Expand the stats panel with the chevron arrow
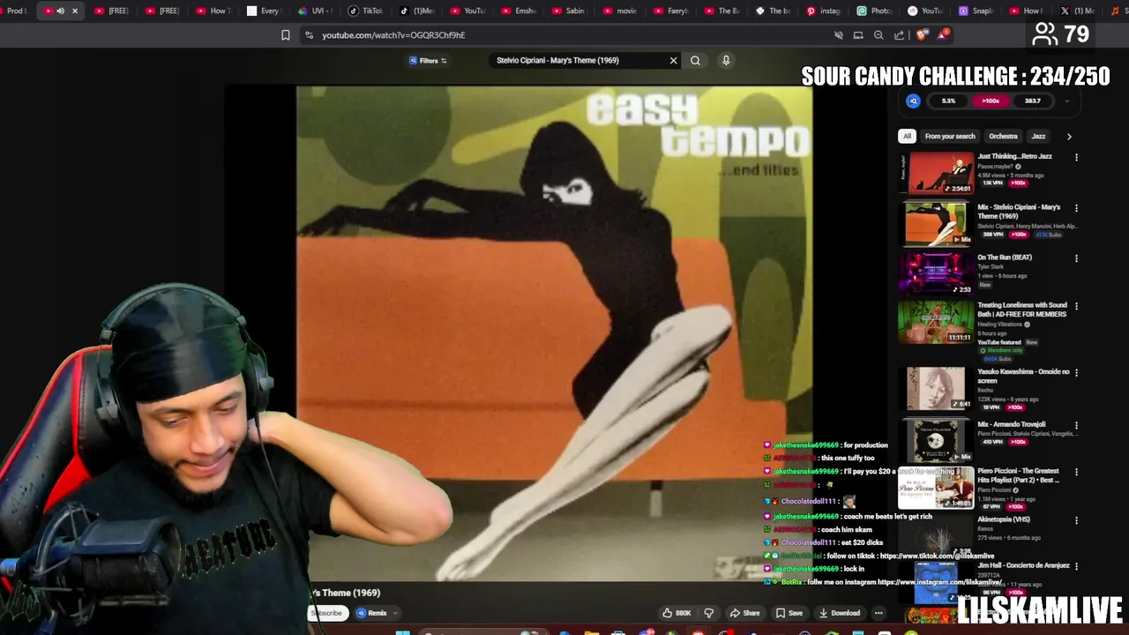The width and height of the screenshot is (1129, 635). click(x=1066, y=101)
